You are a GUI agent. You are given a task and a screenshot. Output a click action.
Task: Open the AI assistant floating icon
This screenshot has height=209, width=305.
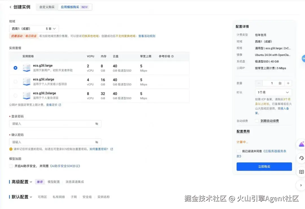coord(302,144)
